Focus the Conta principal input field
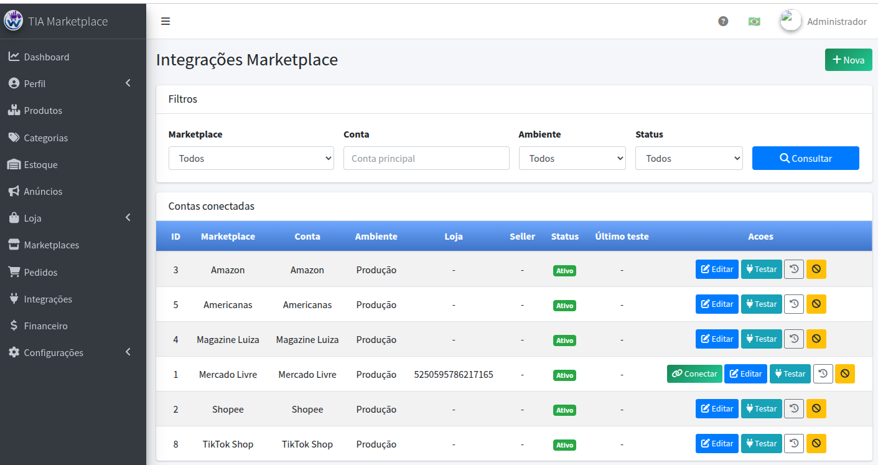Viewport: 878px width, 465px height. tap(426, 158)
